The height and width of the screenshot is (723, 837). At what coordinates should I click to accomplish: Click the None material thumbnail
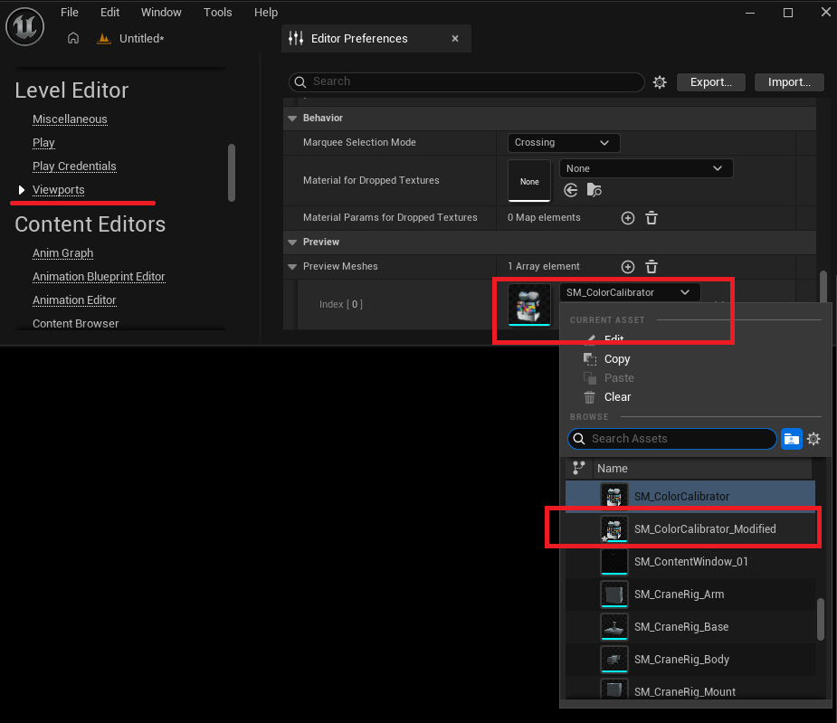pos(529,181)
